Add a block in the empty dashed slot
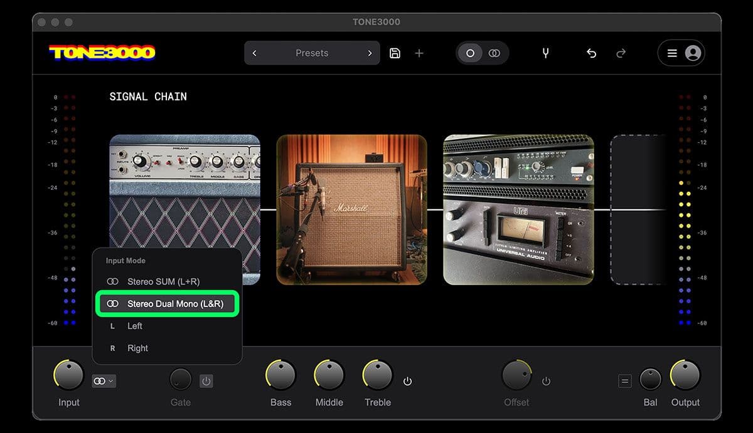Screen dimensions: 753x433 [638, 209]
